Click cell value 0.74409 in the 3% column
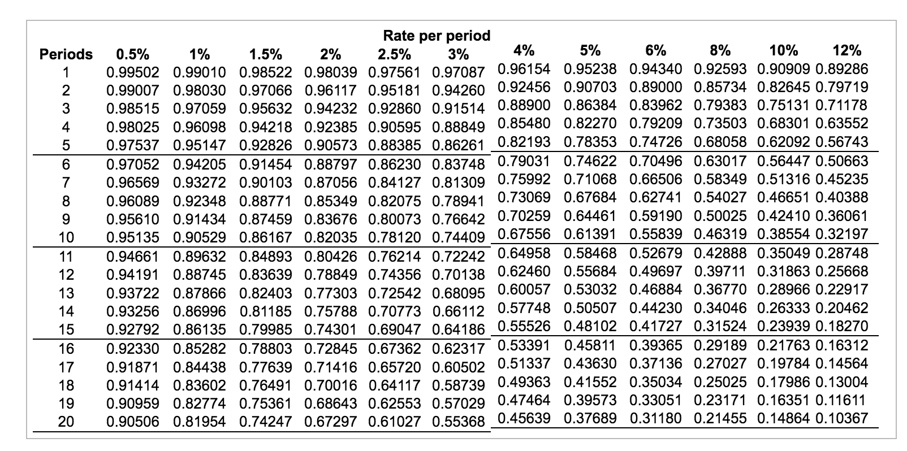The height and width of the screenshot is (451, 907). pyautogui.click(x=459, y=237)
